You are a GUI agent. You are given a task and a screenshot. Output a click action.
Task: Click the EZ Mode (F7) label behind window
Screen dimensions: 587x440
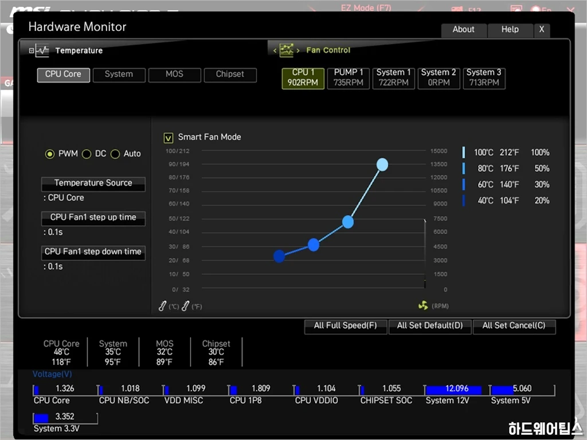(x=366, y=7)
